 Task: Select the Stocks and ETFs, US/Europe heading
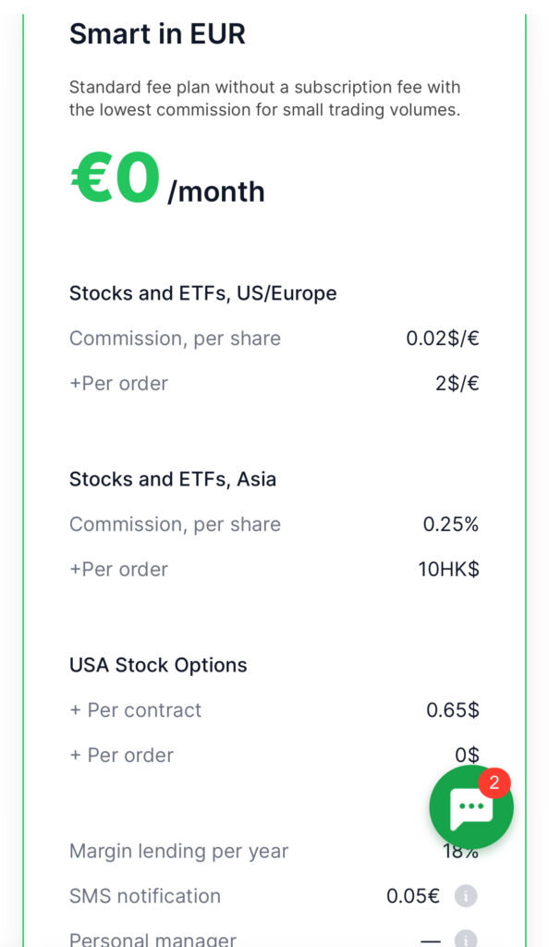click(x=203, y=293)
